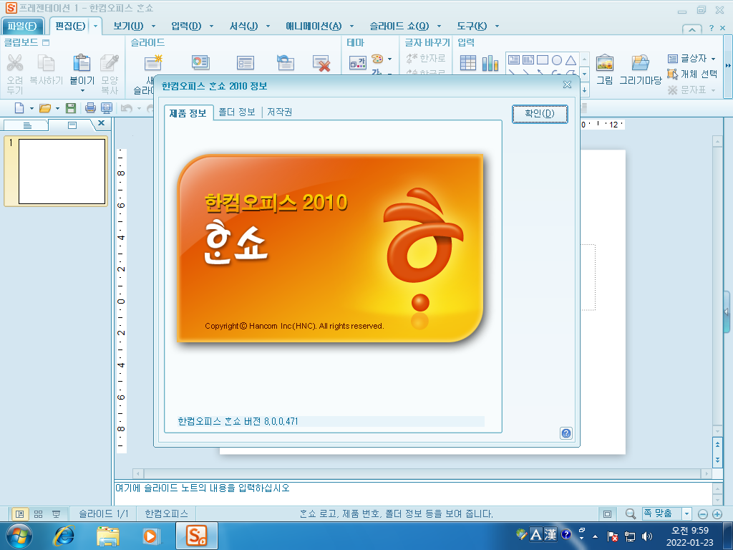Click the theme color palette icon

377,59
